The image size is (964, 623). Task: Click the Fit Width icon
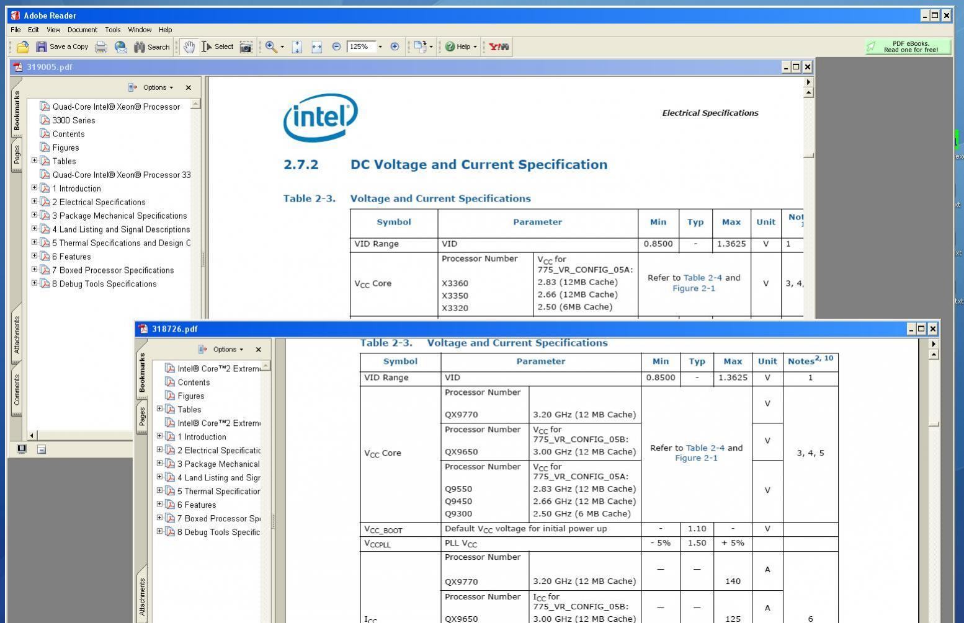[317, 46]
